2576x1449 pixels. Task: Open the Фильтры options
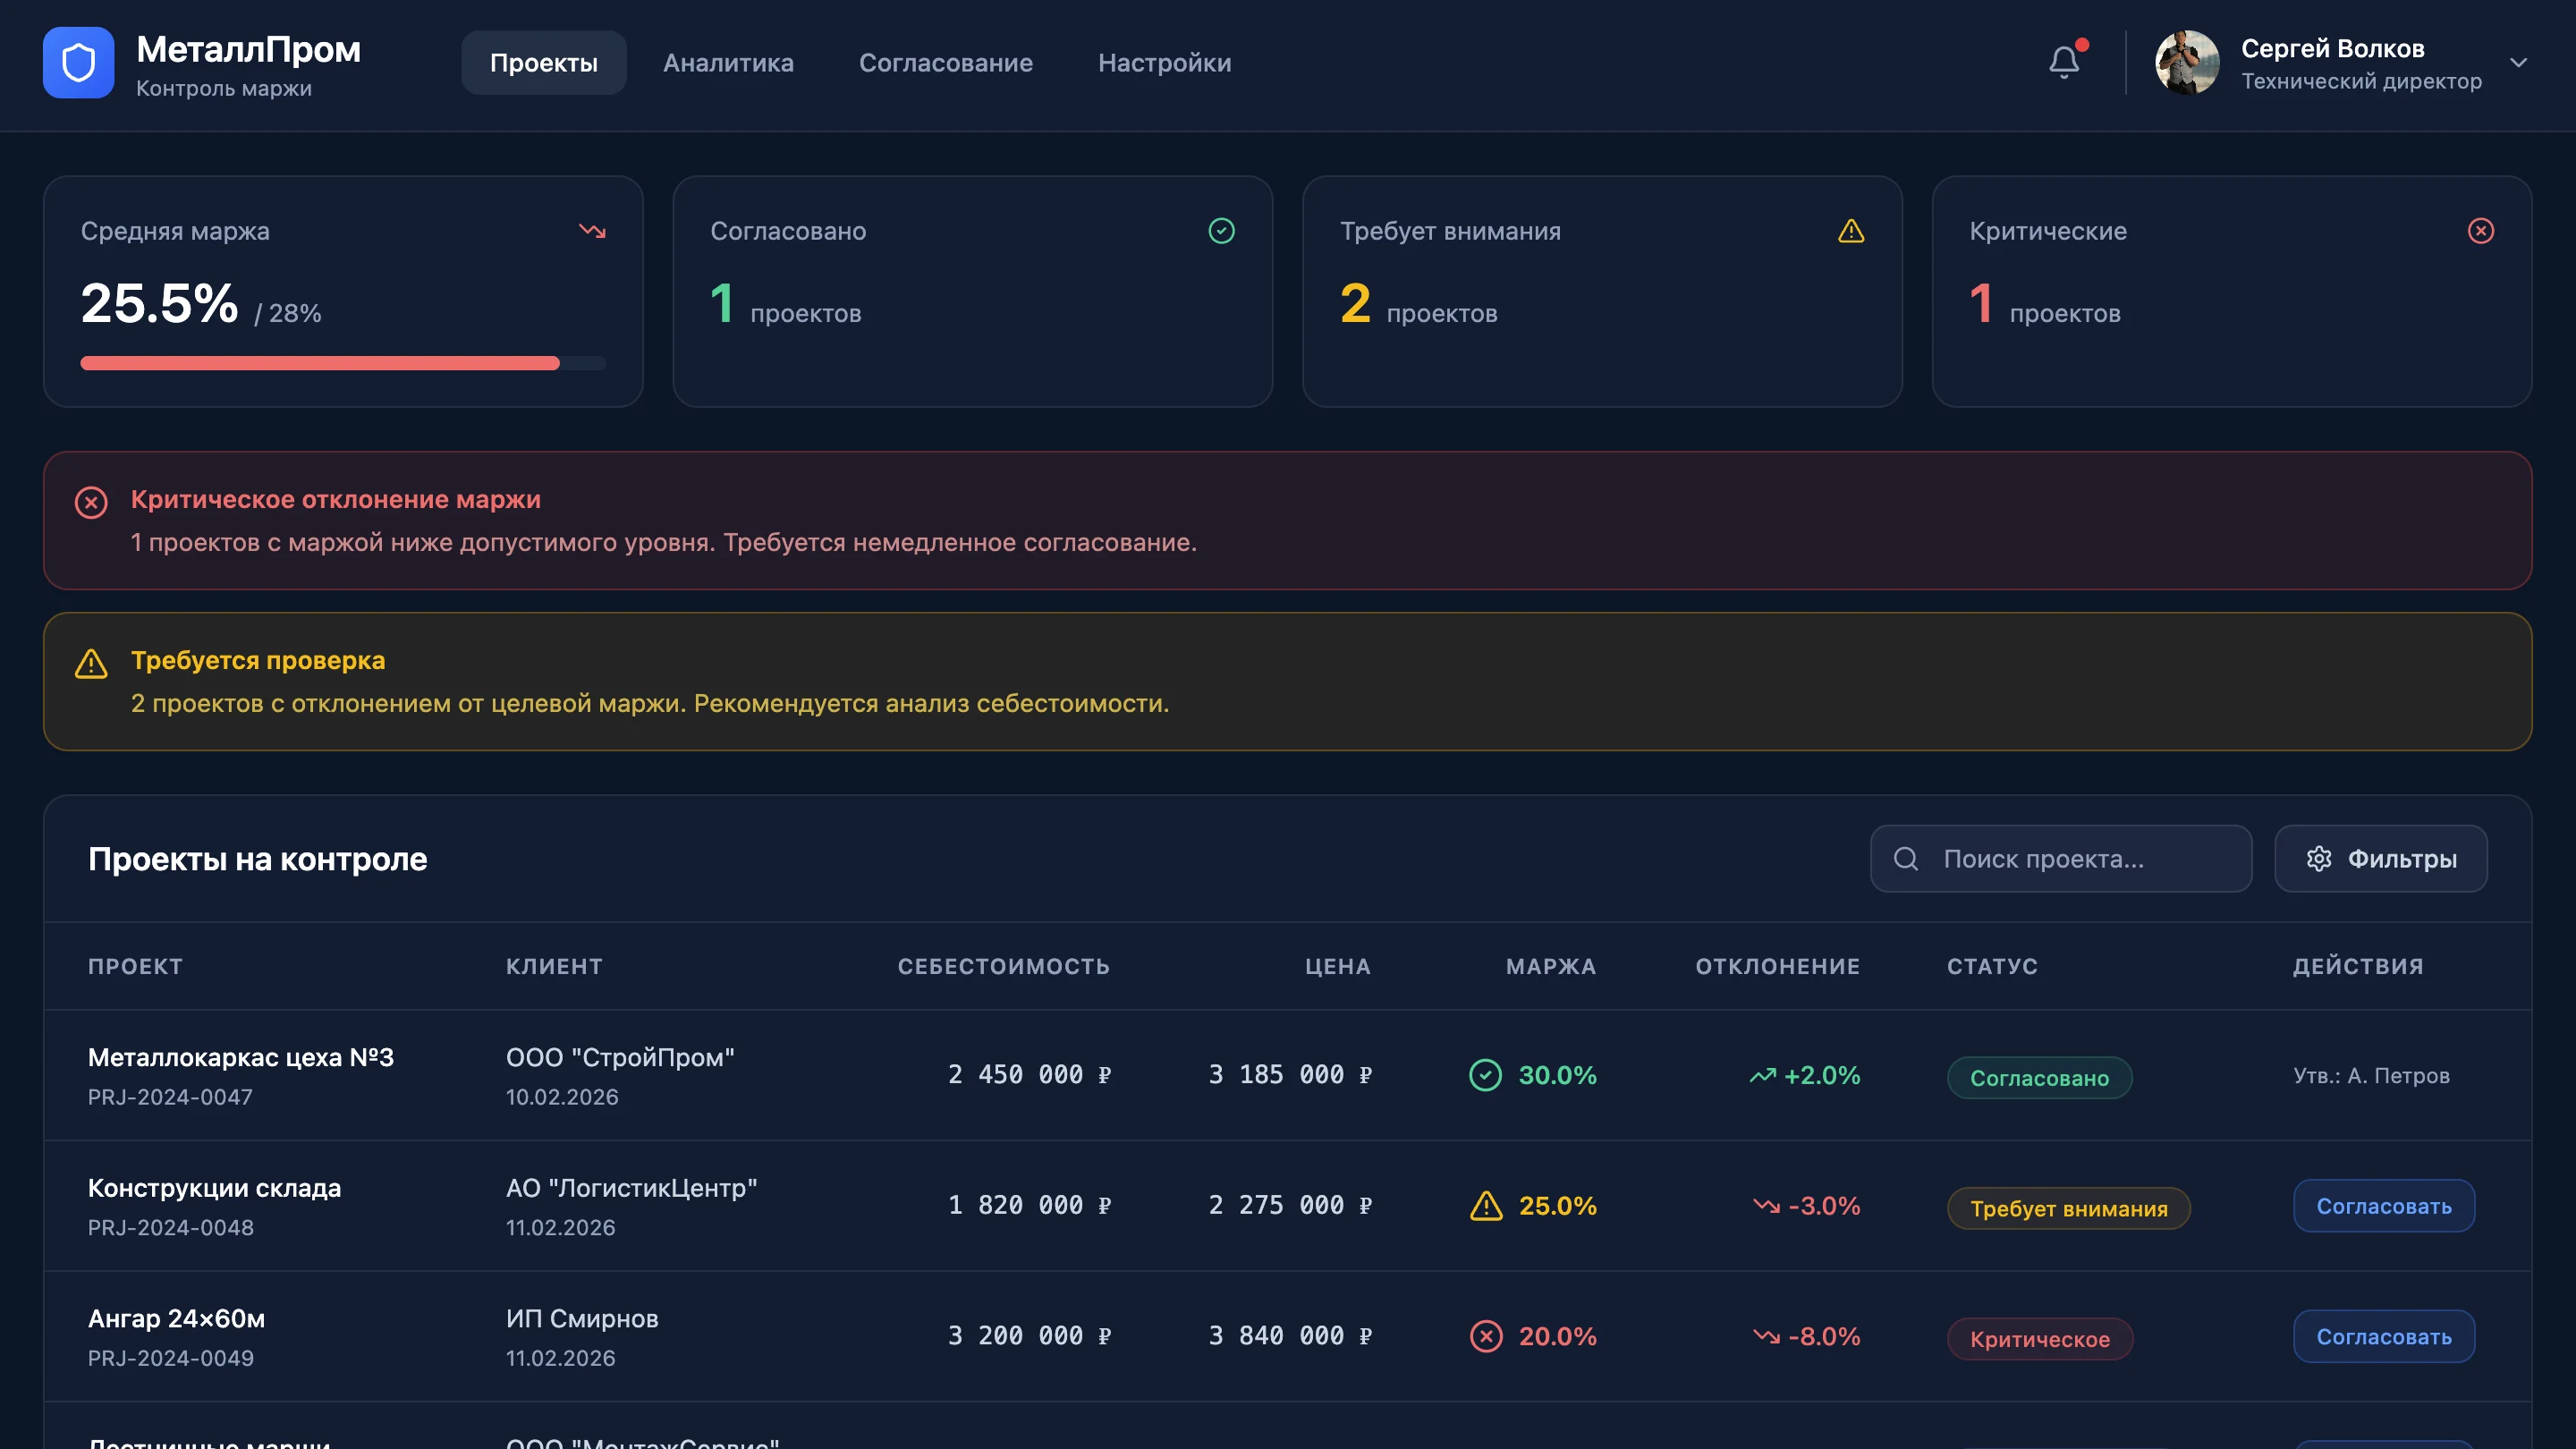point(2380,858)
